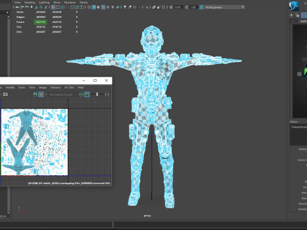Click the textured display icon
This screenshot has width=307, height=230.
tap(108, 7)
